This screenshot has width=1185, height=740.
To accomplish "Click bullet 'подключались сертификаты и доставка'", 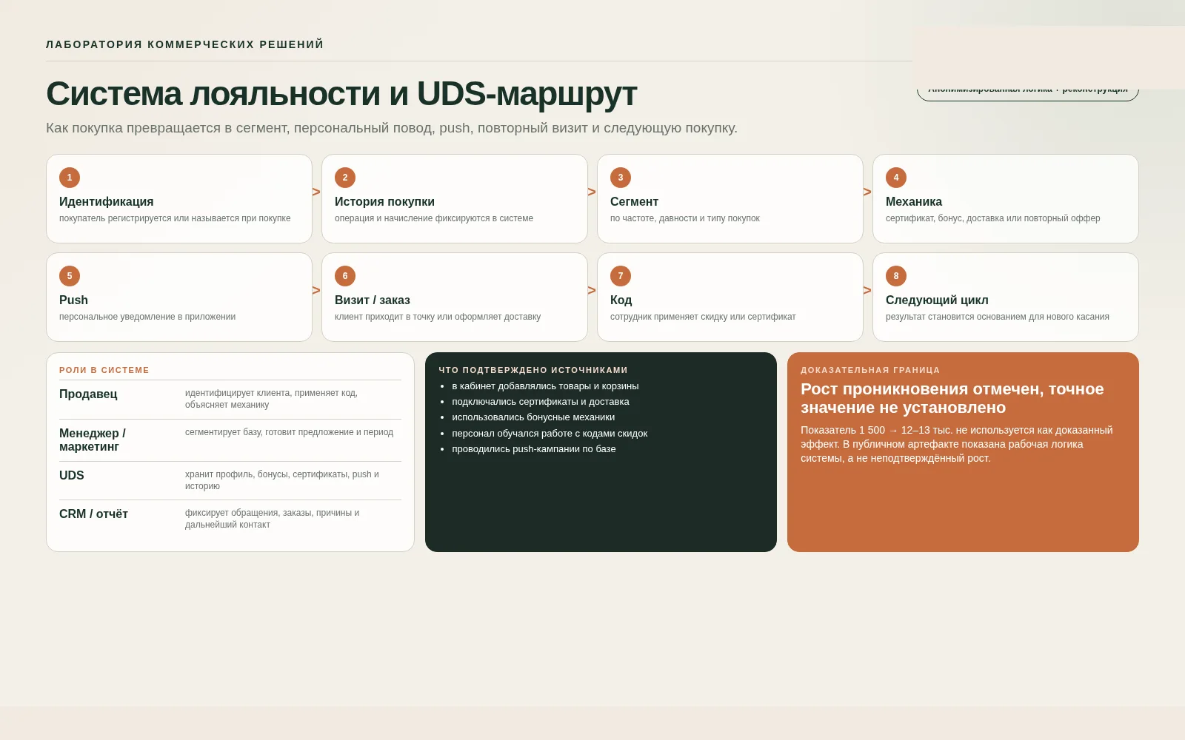I will click(541, 402).
